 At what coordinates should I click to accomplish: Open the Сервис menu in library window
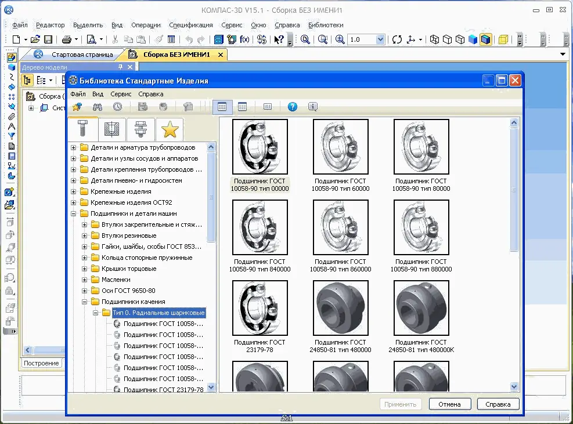click(x=121, y=94)
